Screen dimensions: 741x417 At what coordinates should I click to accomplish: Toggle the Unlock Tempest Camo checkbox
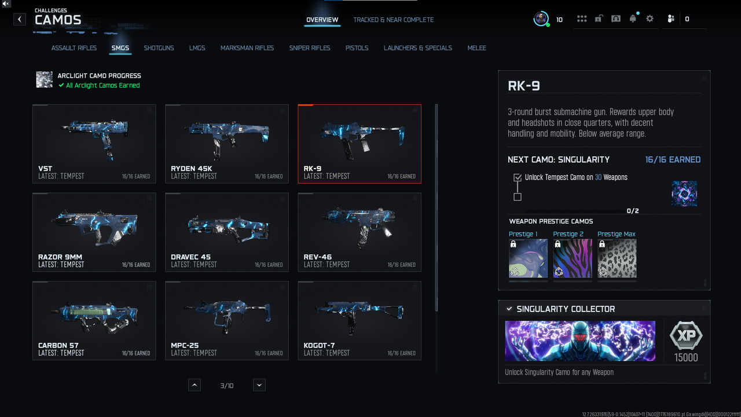(518, 178)
